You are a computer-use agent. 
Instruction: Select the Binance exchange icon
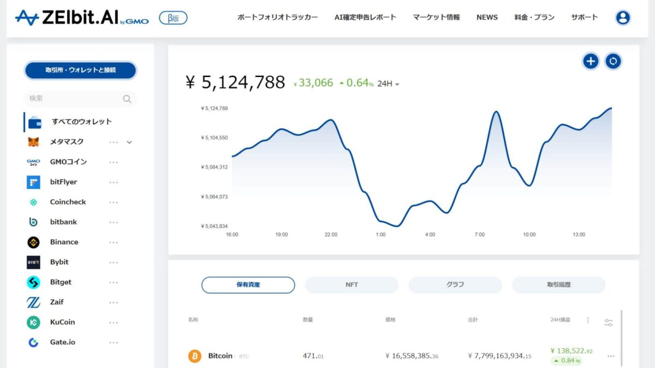pos(33,242)
